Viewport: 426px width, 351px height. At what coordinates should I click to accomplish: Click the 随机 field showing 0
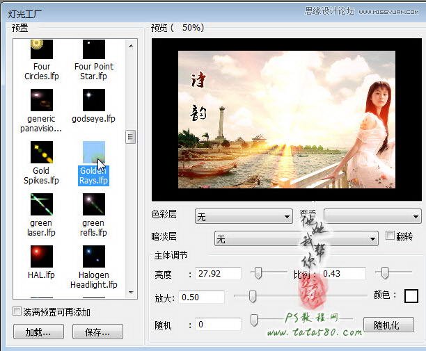218,324
